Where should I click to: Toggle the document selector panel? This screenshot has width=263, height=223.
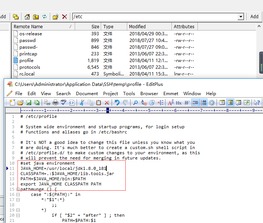(222, 103)
